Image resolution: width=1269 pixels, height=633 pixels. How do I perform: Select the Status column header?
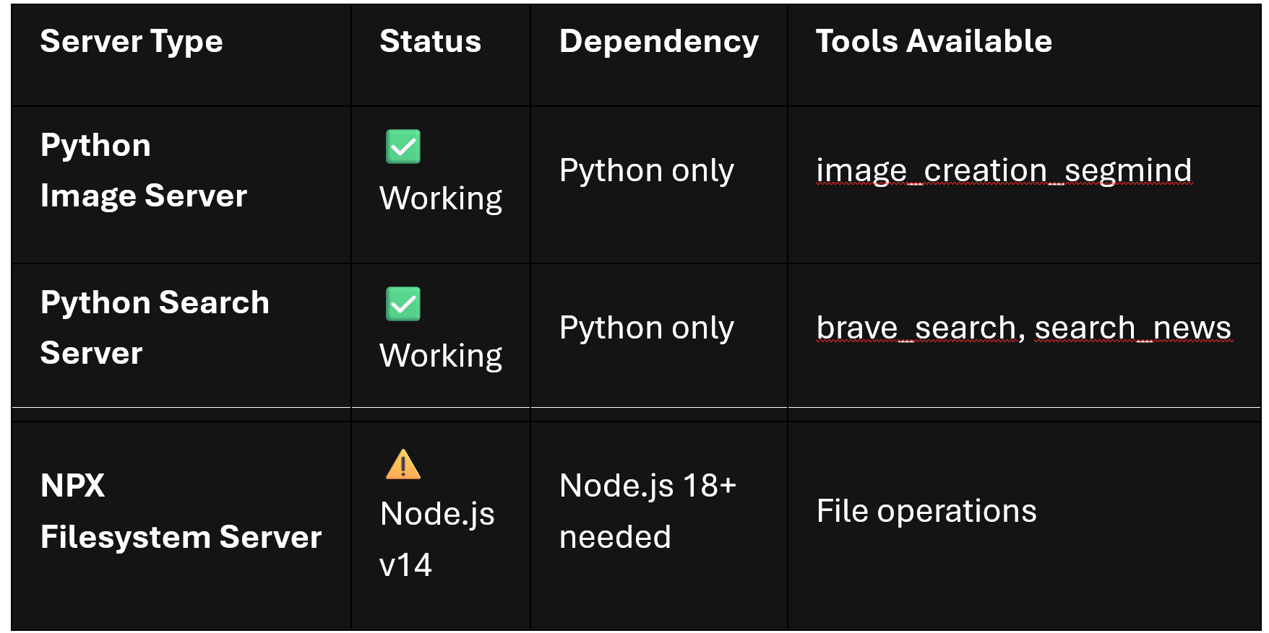pyautogui.click(x=431, y=41)
